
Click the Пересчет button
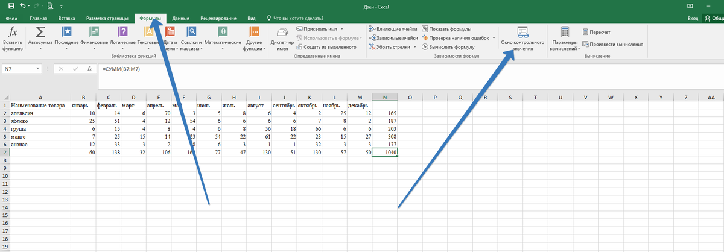tap(597, 31)
